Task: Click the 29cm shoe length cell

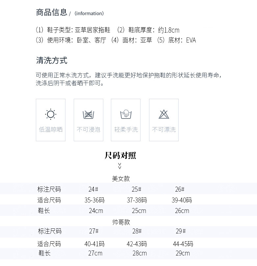Action: pos(183,253)
